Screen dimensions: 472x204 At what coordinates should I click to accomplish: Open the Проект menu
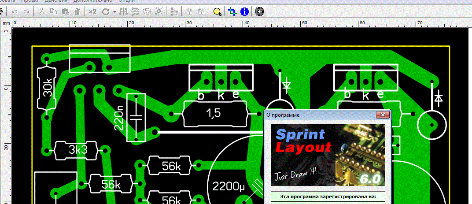30,1
